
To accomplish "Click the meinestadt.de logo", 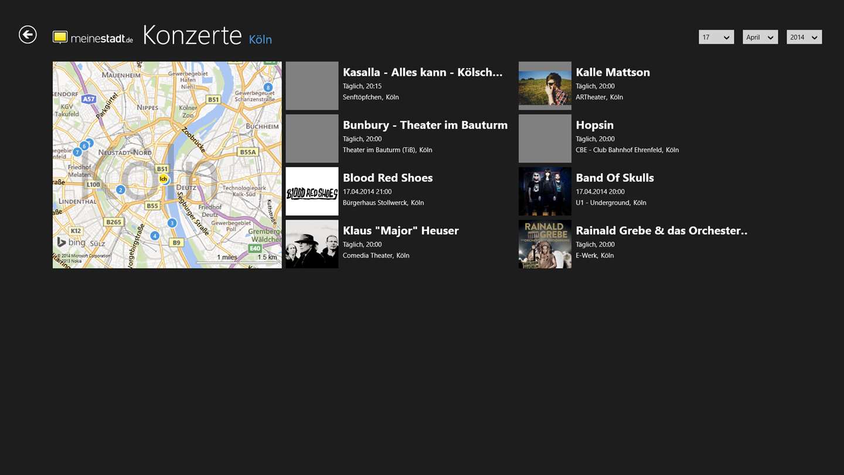I will point(93,38).
